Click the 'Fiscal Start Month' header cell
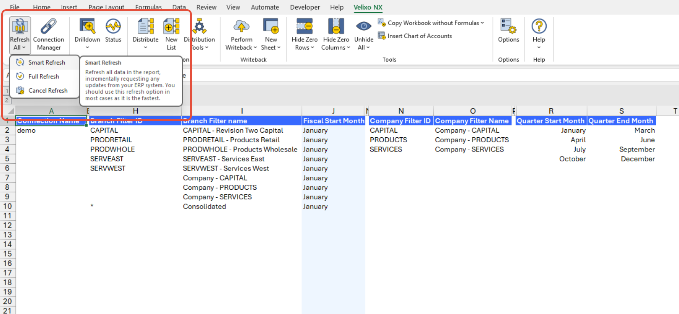 pos(333,121)
